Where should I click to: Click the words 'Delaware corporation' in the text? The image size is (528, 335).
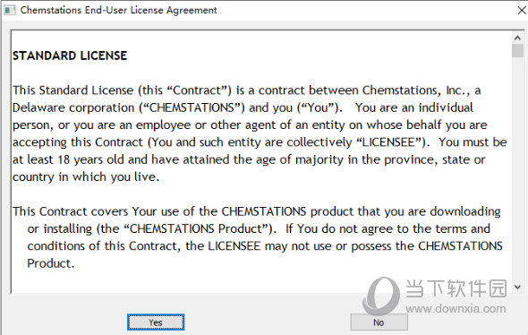coord(73,107)
